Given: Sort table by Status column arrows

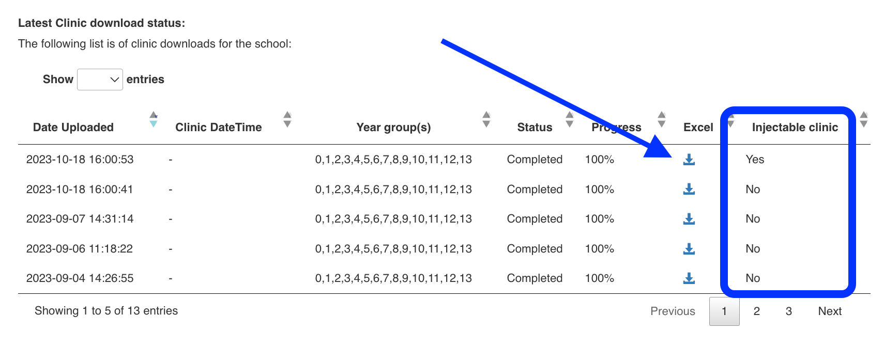Looking at the screenshot, I should click(569, 119).
